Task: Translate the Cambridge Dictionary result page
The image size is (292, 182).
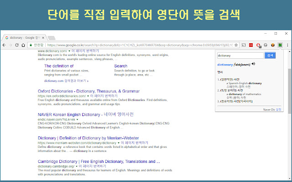Action: pos(92,166)
